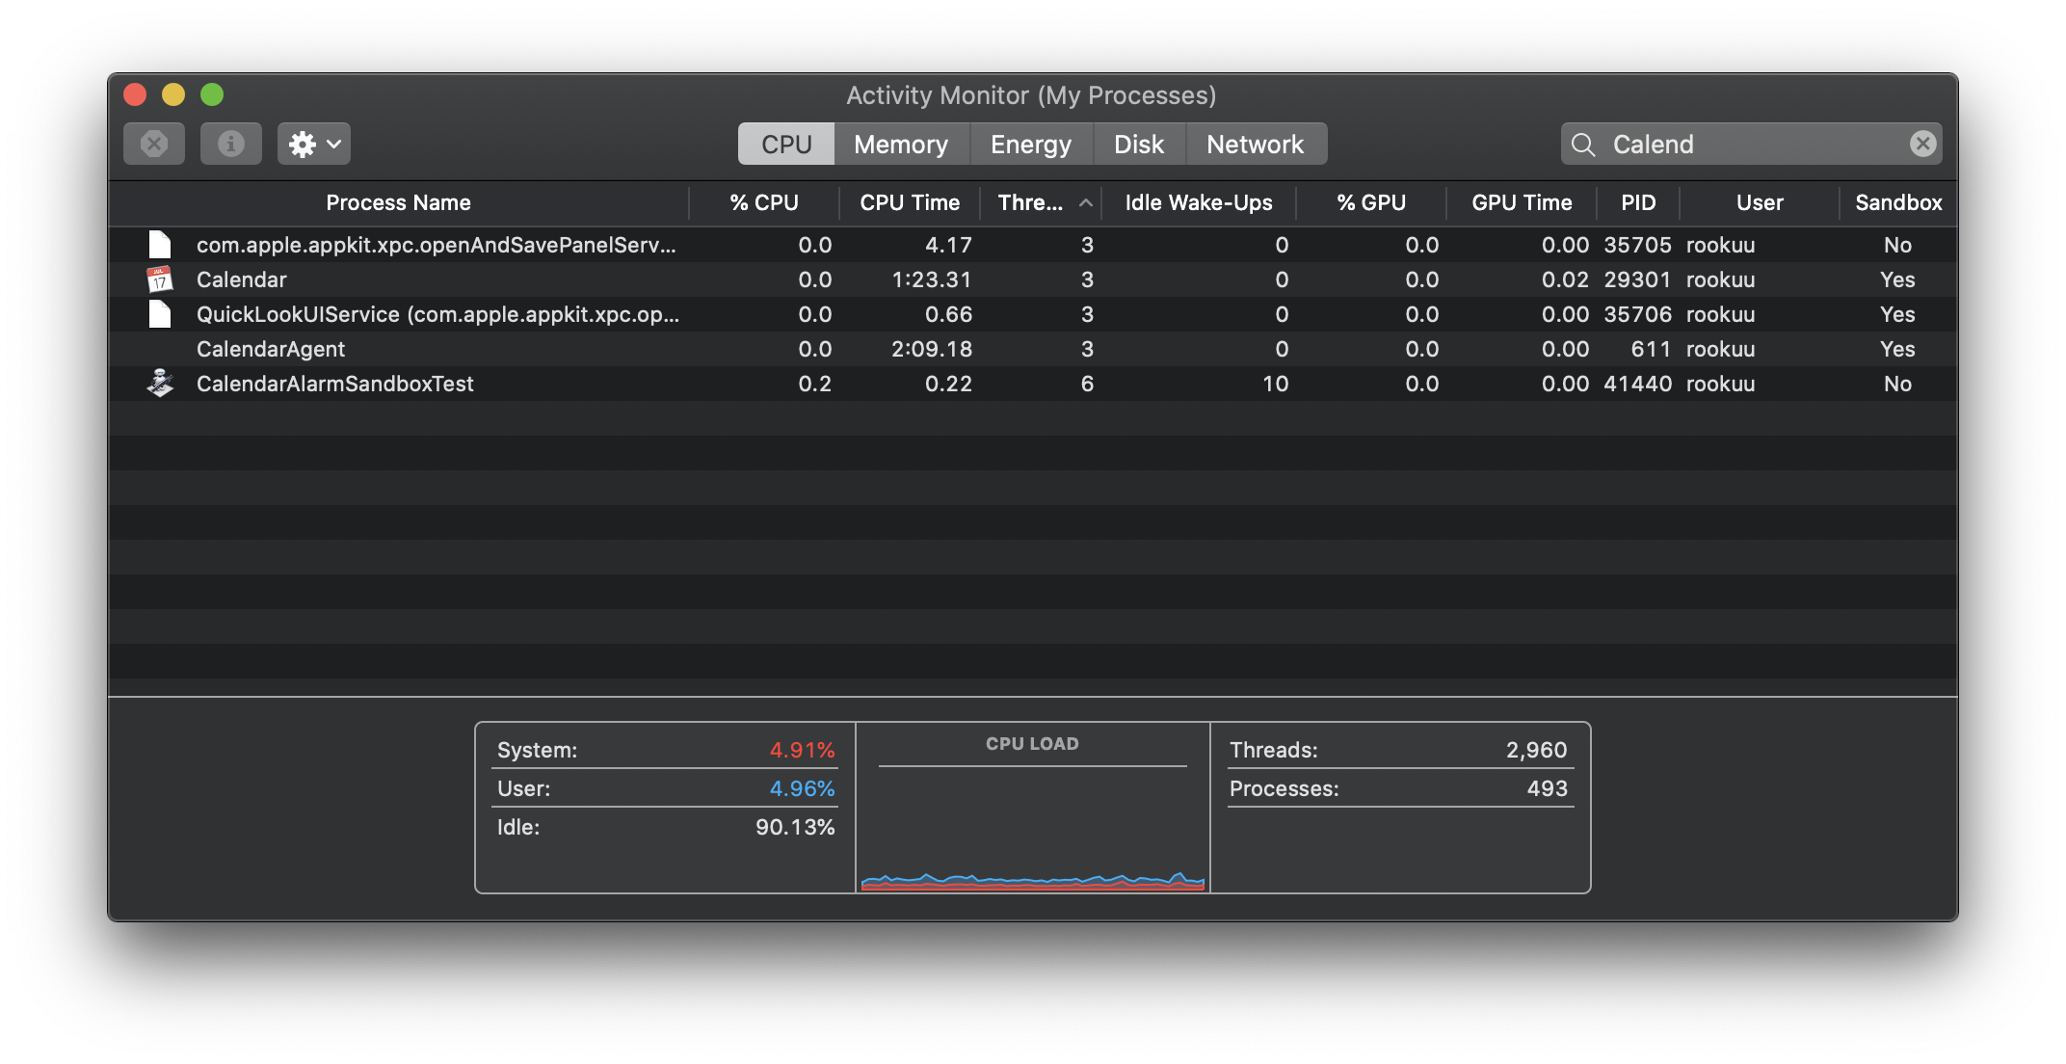Click the yellow minimize window button
Viewport: 2066px width, 1064px height.
point(173,94)
